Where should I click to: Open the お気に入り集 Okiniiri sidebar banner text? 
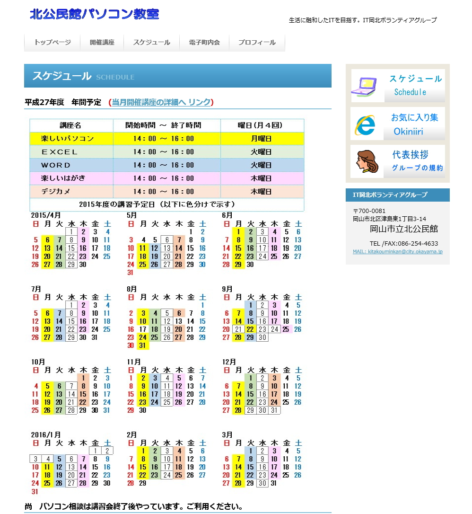point(414,124)
